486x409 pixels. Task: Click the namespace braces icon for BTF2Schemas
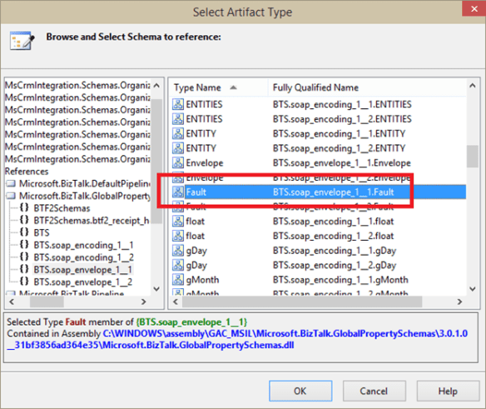coord(24,207)
